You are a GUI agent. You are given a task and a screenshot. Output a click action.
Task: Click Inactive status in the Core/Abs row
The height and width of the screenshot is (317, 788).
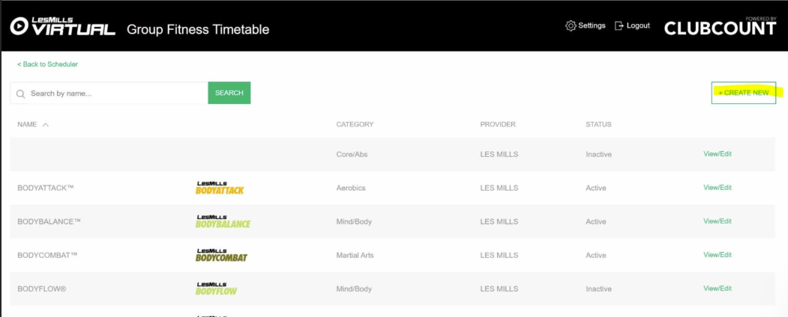(x=598, y=154)
